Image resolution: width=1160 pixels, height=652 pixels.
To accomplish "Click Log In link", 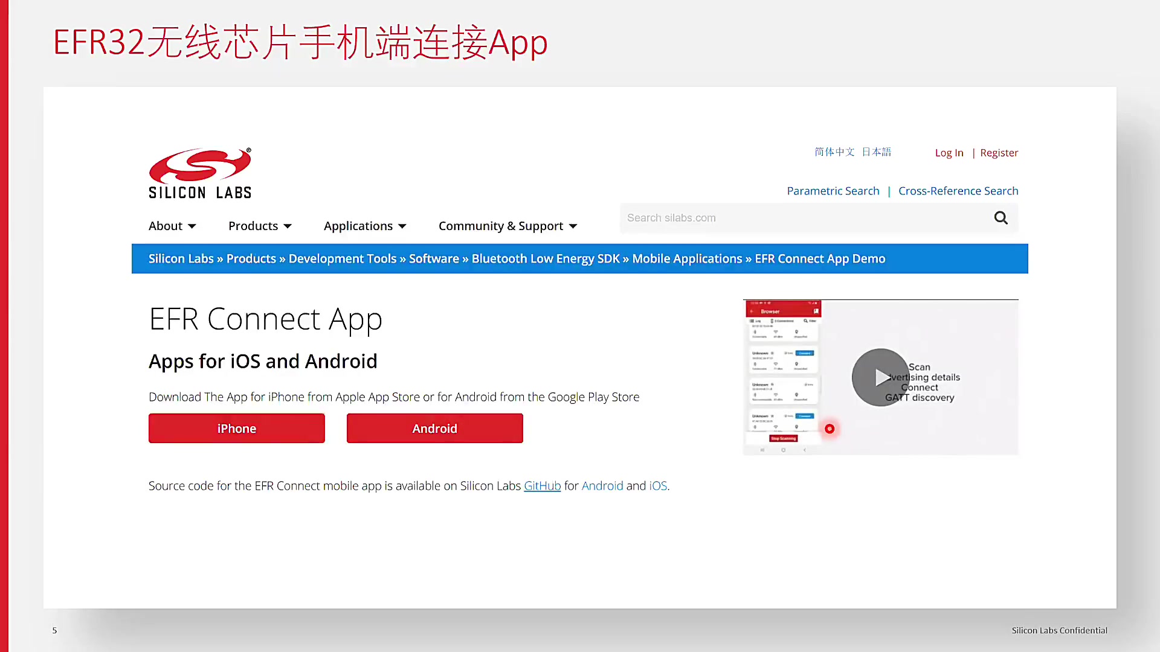I will (x=949, y=153).
